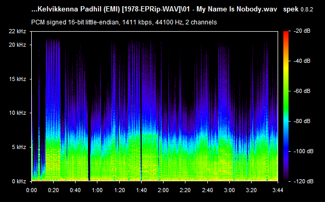Click the 15 kHz frequency axis label
Screen dimensions: 325x202
17,79
